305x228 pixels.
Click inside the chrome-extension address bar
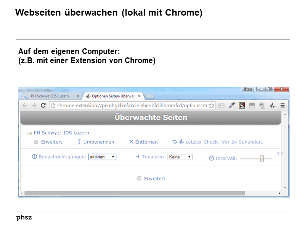click(130, 106)
